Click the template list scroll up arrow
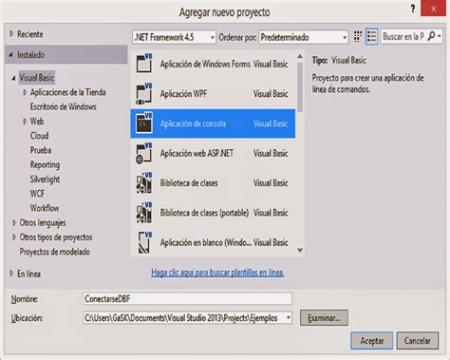Image resolution: width=450 pixels, height=360 pixels. (x=300, y=56)
